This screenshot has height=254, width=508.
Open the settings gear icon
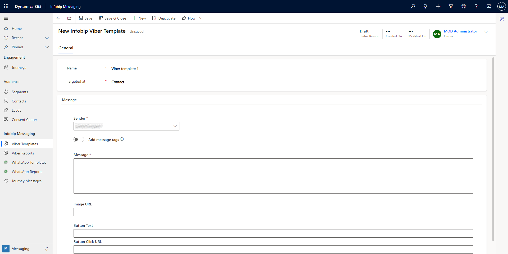click(464, 6)
